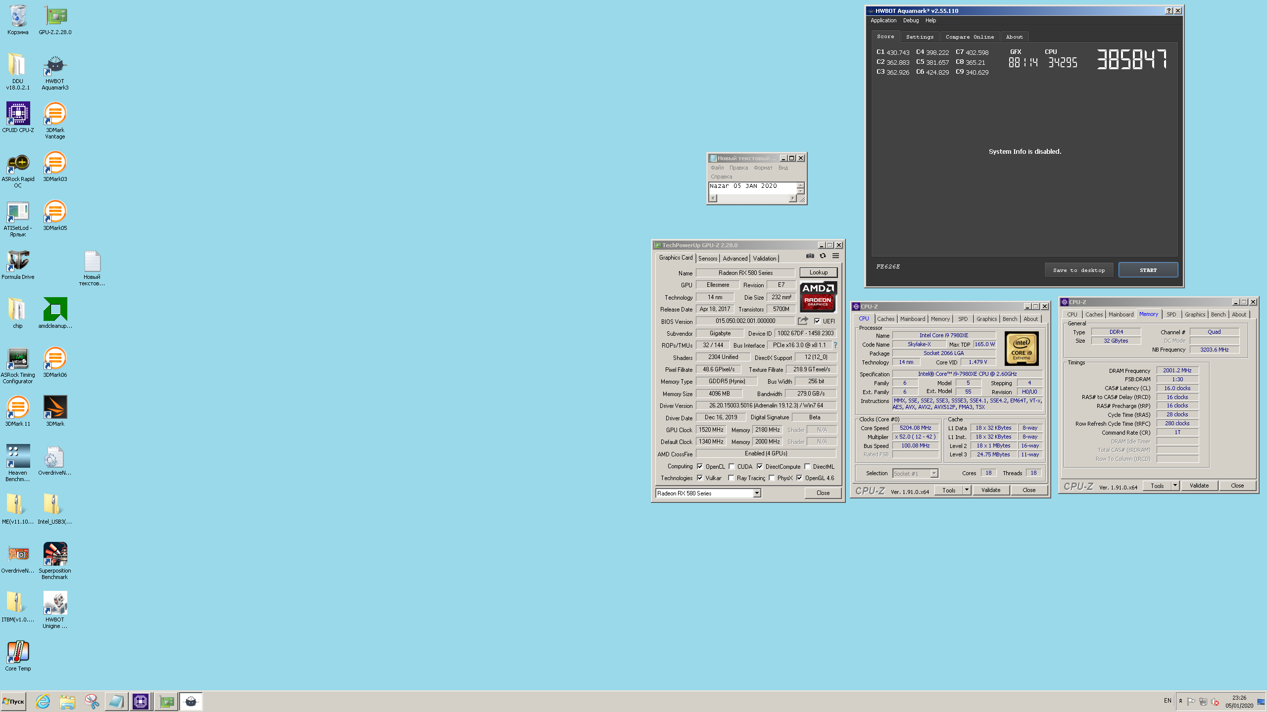Click scroll right arrow in Notepad window
This screenshot has width=1267, height=712.
click(792, 198)
